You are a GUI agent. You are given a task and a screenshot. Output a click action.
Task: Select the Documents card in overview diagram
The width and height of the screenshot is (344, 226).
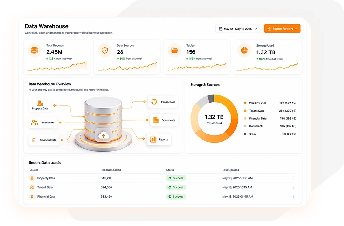click(x=164, y=120)
